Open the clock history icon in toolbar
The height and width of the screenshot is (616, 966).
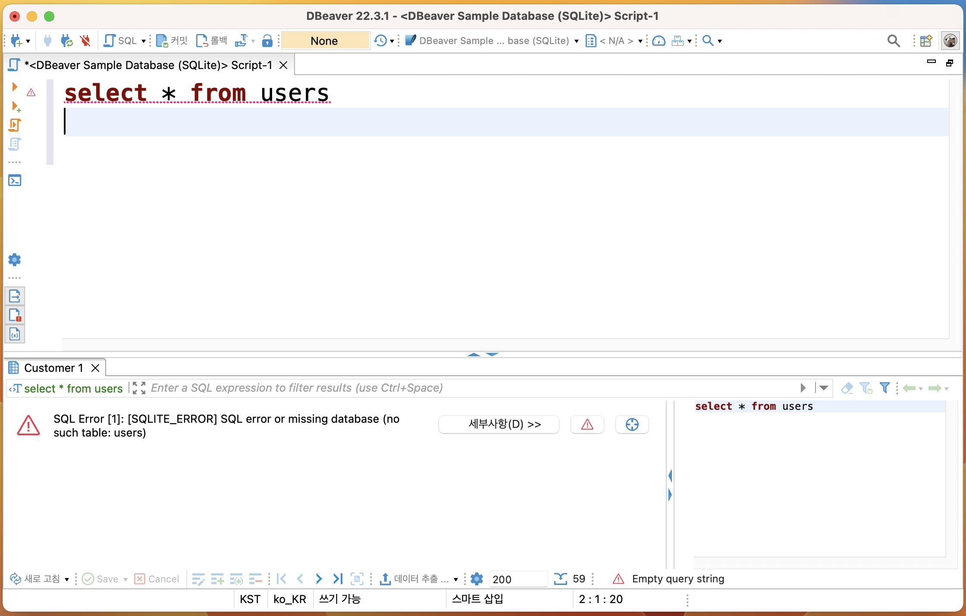(380, 41)
